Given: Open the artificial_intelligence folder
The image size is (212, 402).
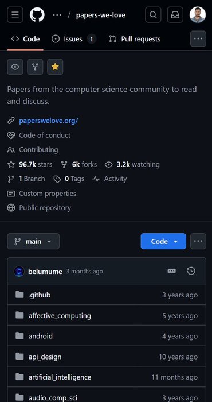Looking at the screenshot, I should pyautogui.click(x=60, y=377).
